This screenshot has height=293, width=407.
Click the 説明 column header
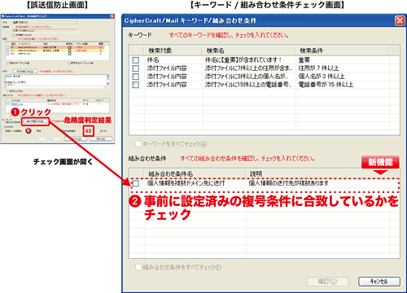[x=256, y=173]
